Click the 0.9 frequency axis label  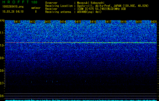2,58
